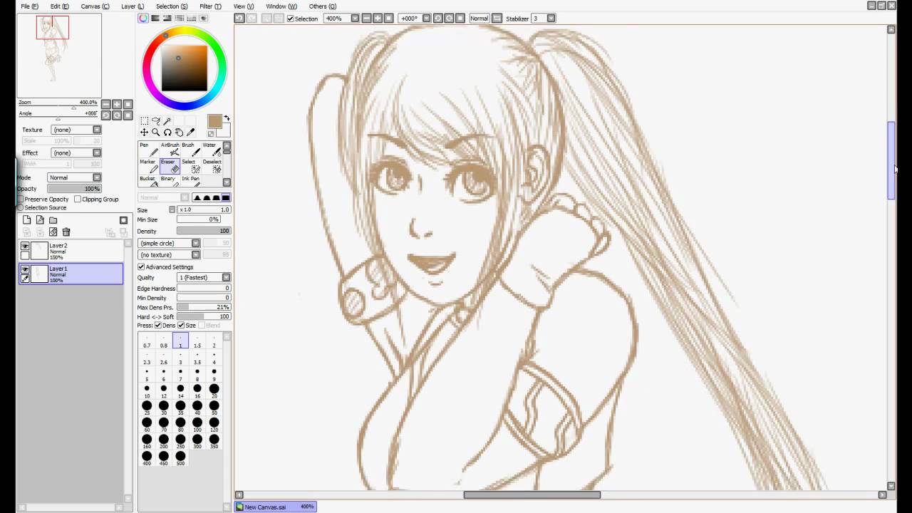The width and height of the screenshot is (912, 513).
Task: Create a new linework layer
Action: click(40, 220)
